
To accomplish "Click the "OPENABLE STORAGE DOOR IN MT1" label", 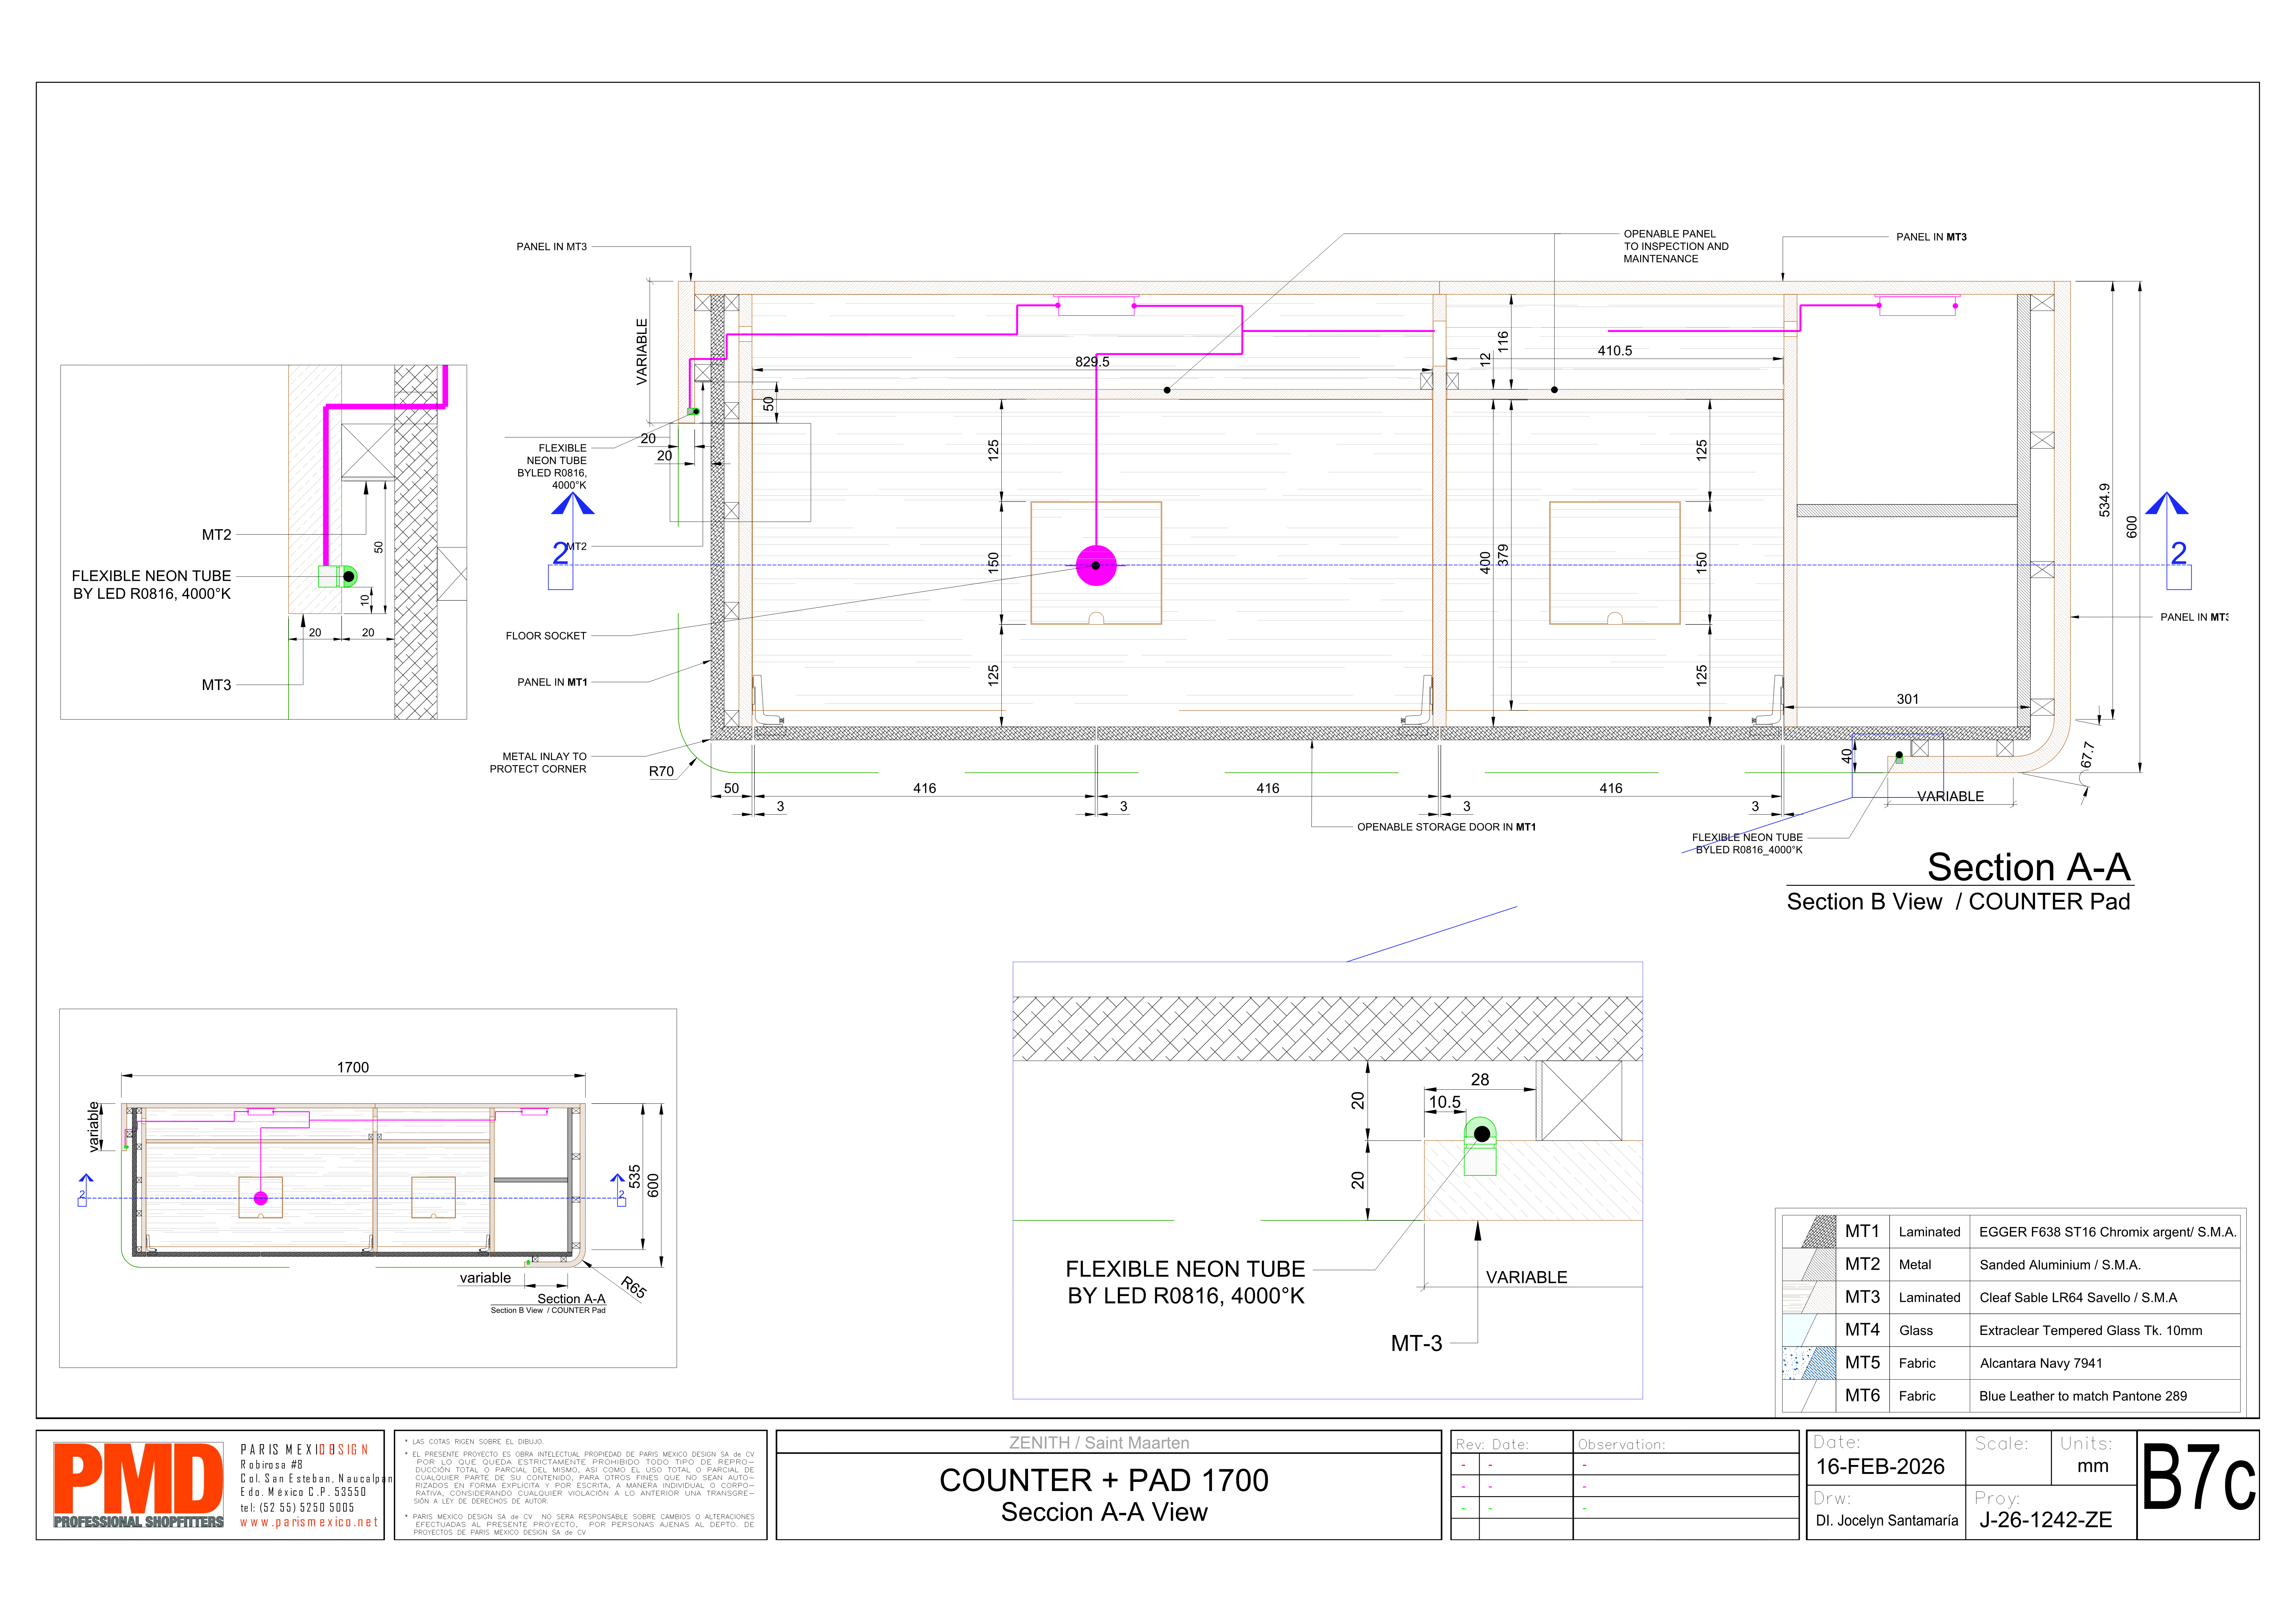I will [1446, 827].
